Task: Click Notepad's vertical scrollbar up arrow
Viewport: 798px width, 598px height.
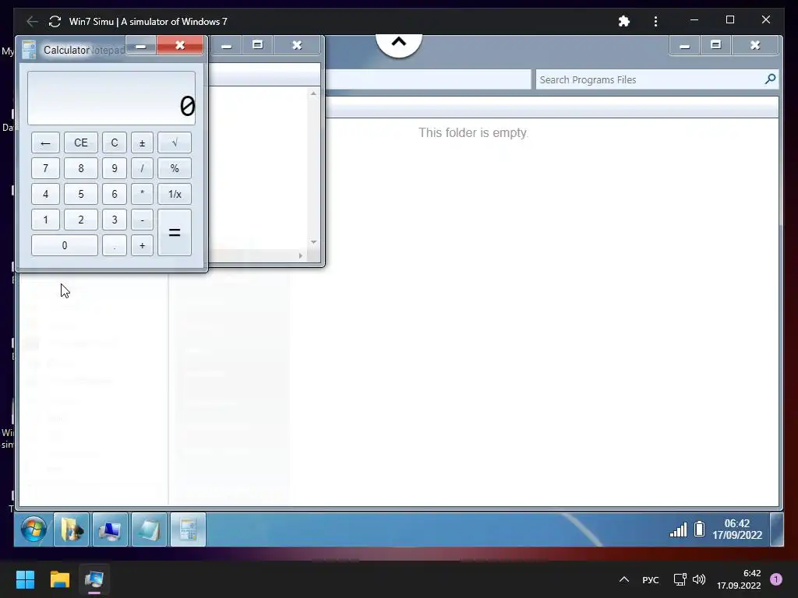Action: pyautogui.click(x=313, y=93)
